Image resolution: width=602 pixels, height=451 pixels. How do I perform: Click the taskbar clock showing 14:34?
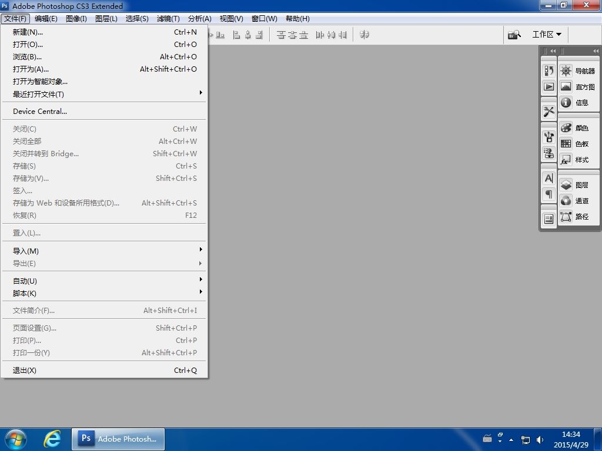click(x=571, y=439)
